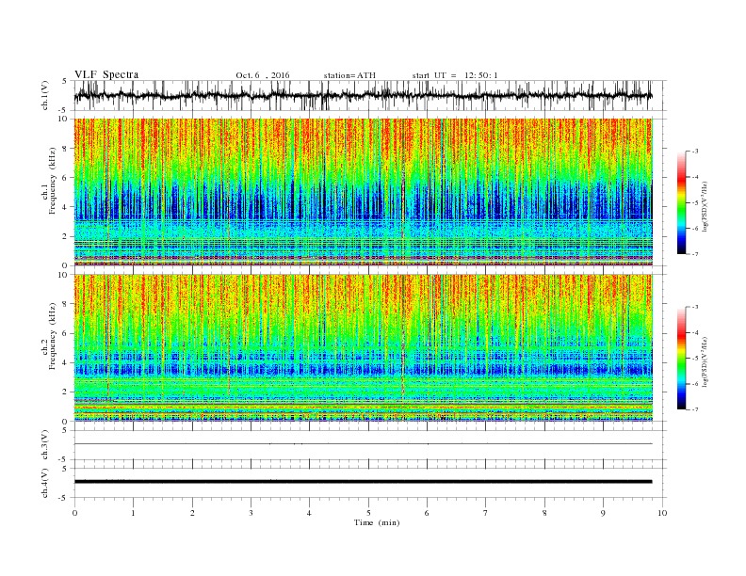The image size is (746, 576).
Task: Click inside the ch.2 spectrogram panel
Action: click(x=363, y=347)
